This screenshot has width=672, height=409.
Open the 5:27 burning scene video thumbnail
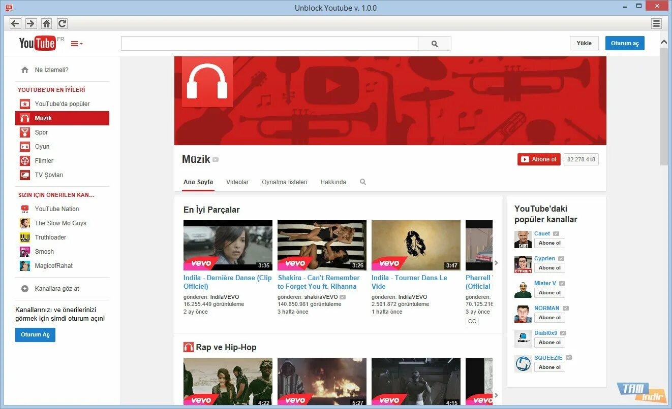(x=322, y=382)
